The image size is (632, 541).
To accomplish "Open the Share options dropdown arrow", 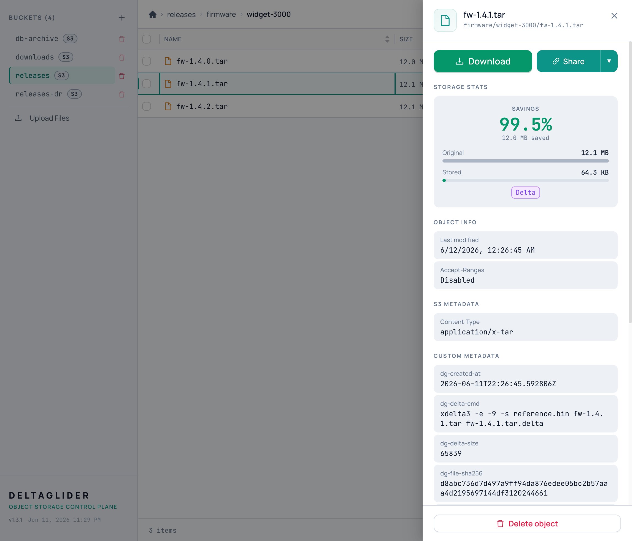I will tap(609, 61).
